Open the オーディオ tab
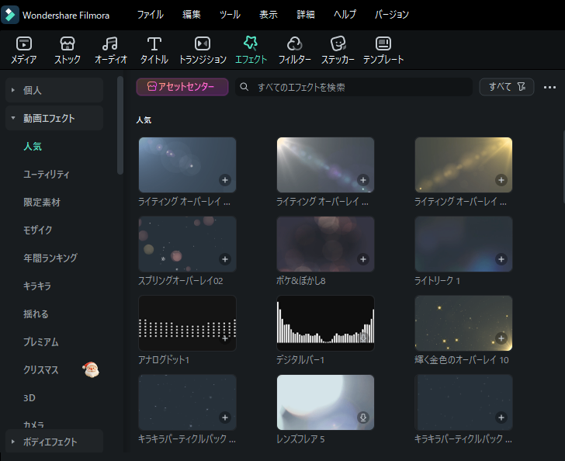This screenshot has width=565, height=461. click(111, 50)
